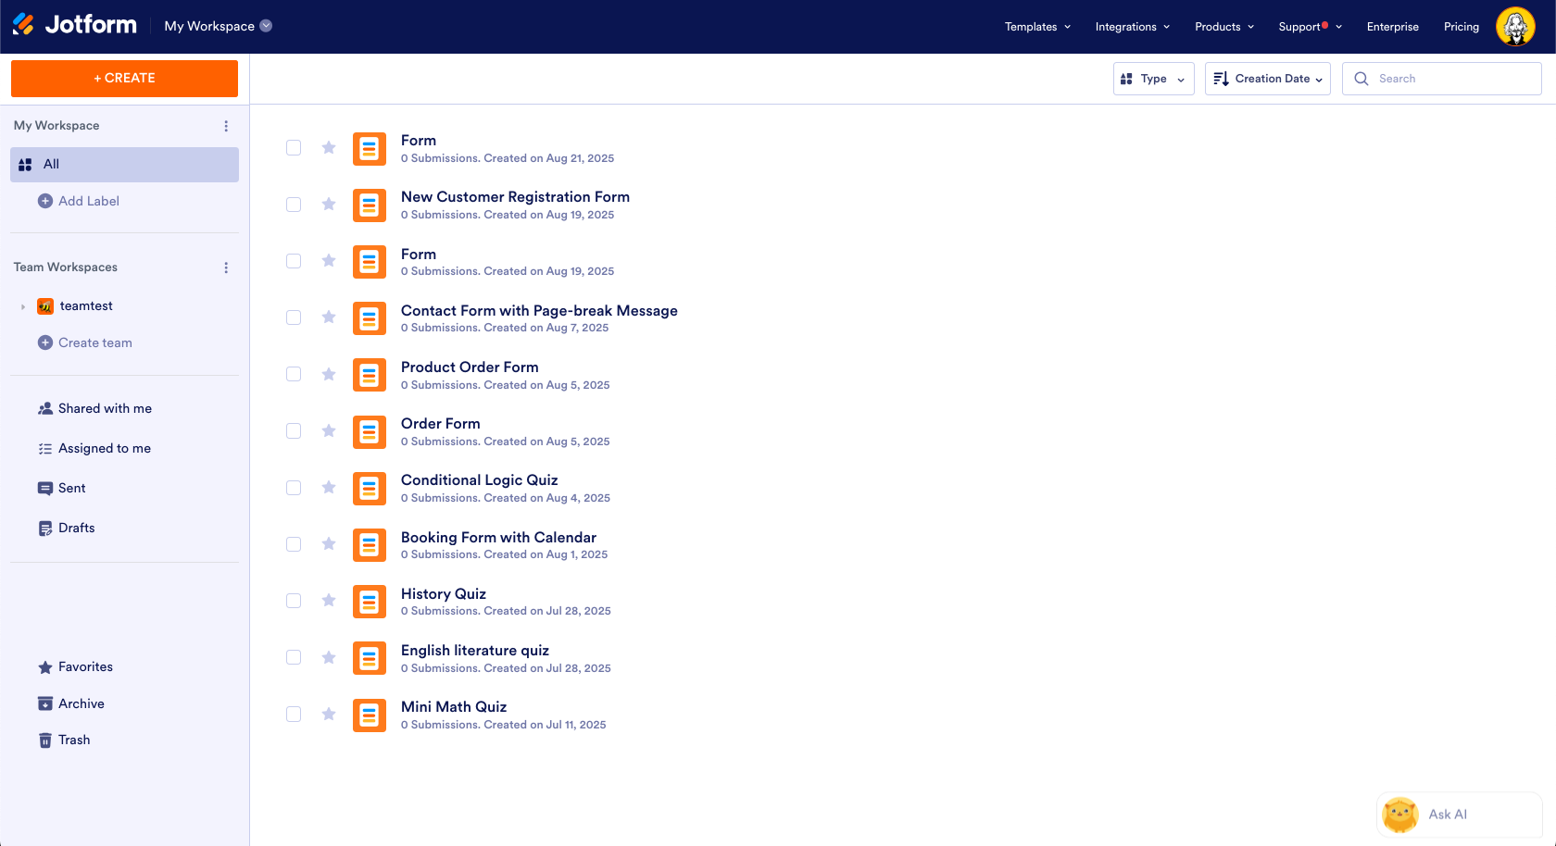
Task: Expand the My Workspace header dropdown
Action: [266, 26]
